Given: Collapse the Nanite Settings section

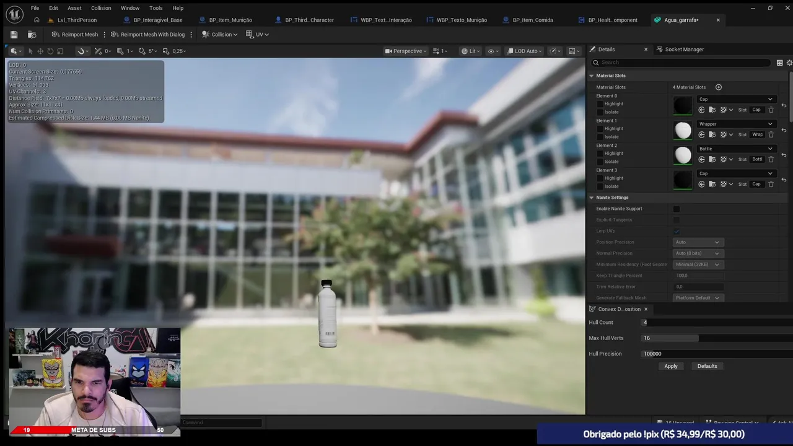Looking at the screenshot, I should pos(591,198).
